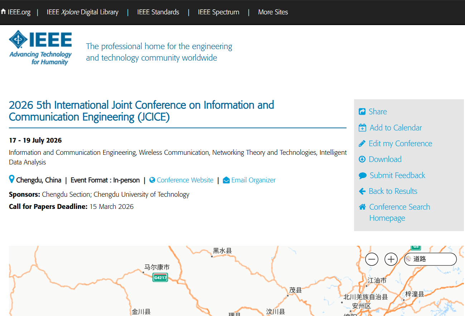Click the pencil Edit my Conference icon
465x316 pixels.
362,144
